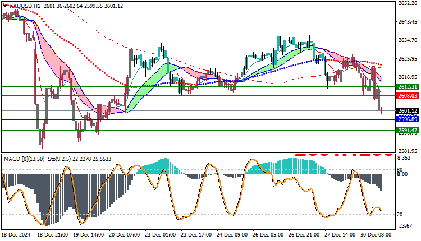Click the 26 Dec 05:00 time label
This screenshot has height=241, width=421.
pos(268,235)
